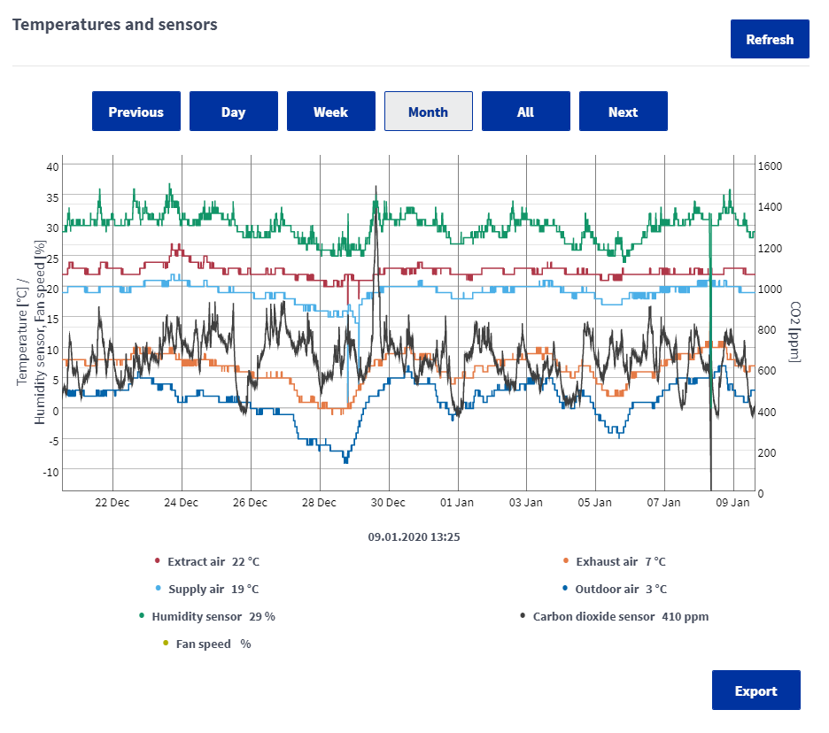This screenshot has height=733, width=829.
Task: Toggle Humidity sensor series visibility
Action: pos(196,616)
